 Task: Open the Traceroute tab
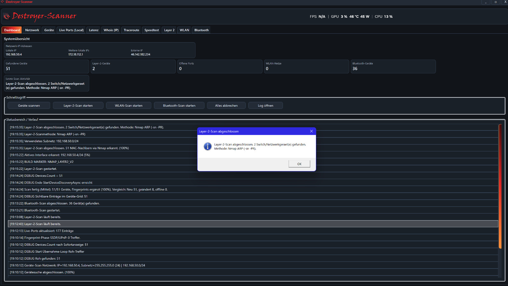(131, 30)
